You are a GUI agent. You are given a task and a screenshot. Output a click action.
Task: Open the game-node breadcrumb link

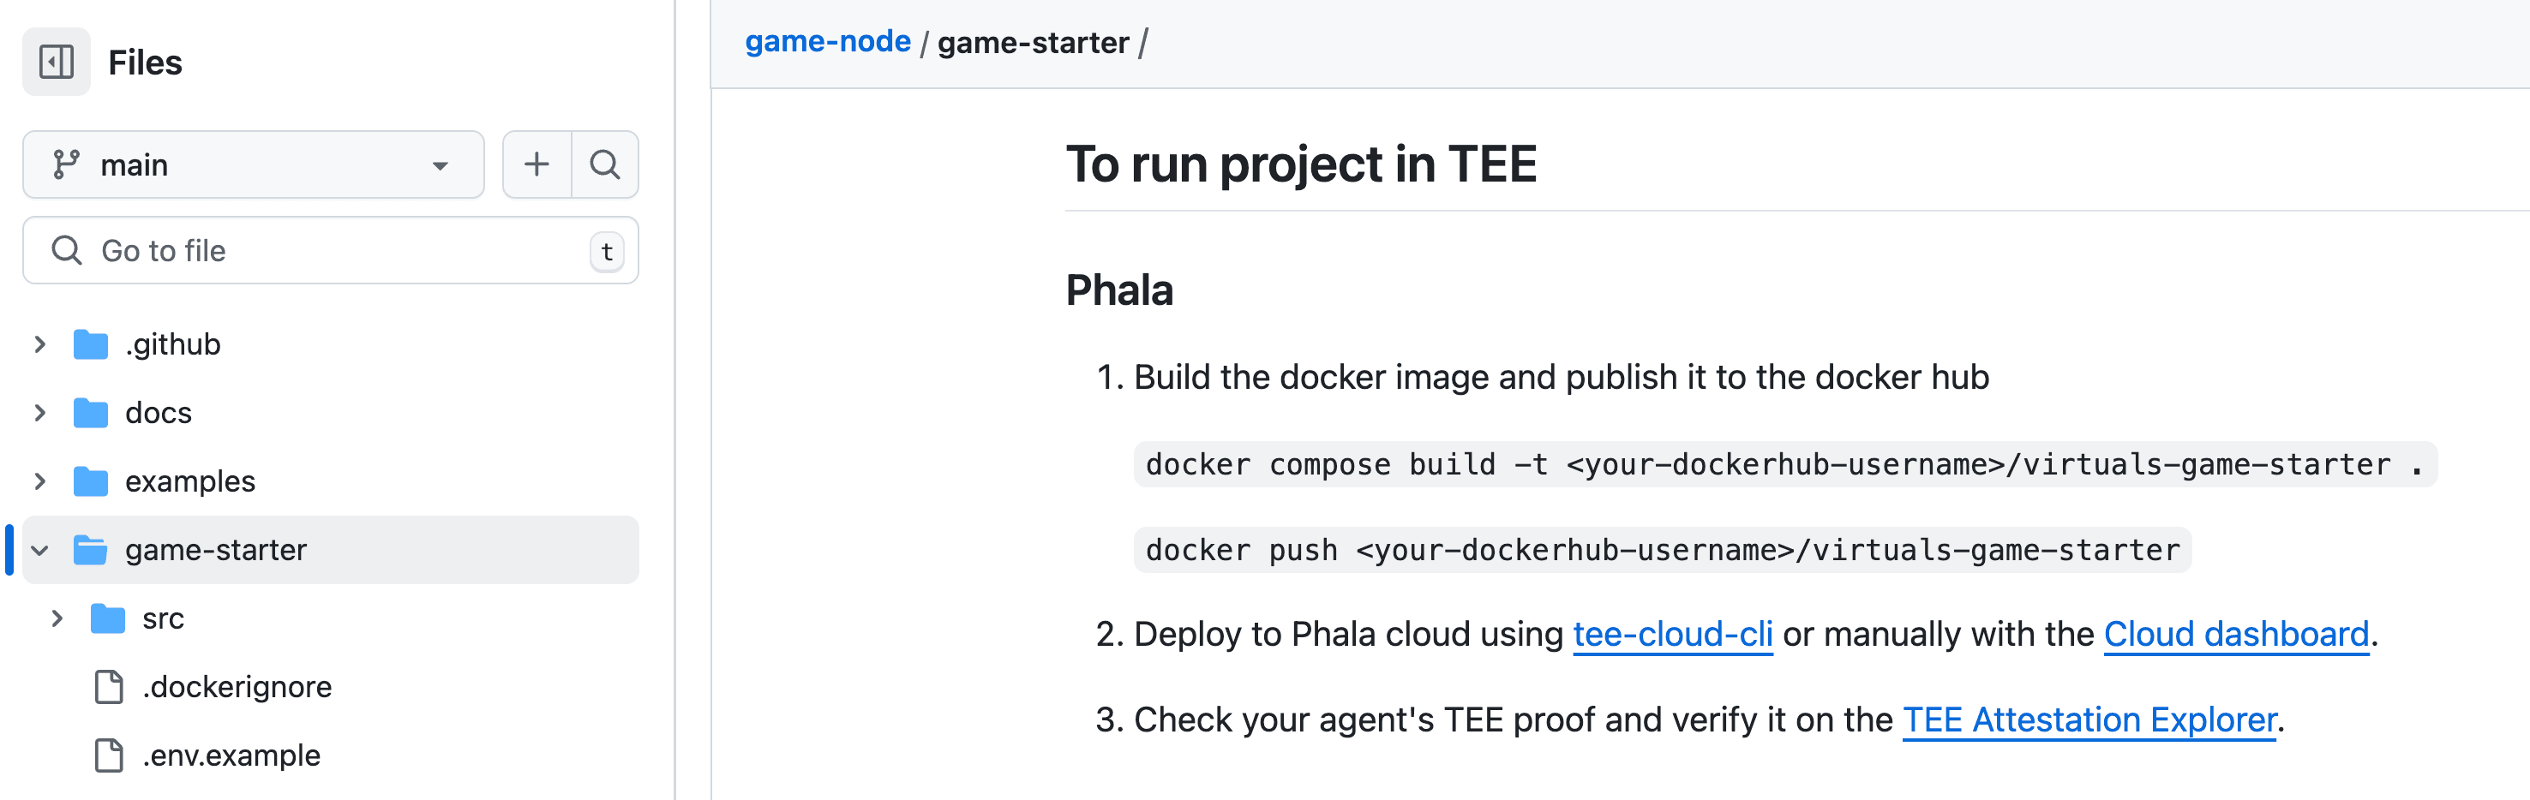click(x=827, y=42)
